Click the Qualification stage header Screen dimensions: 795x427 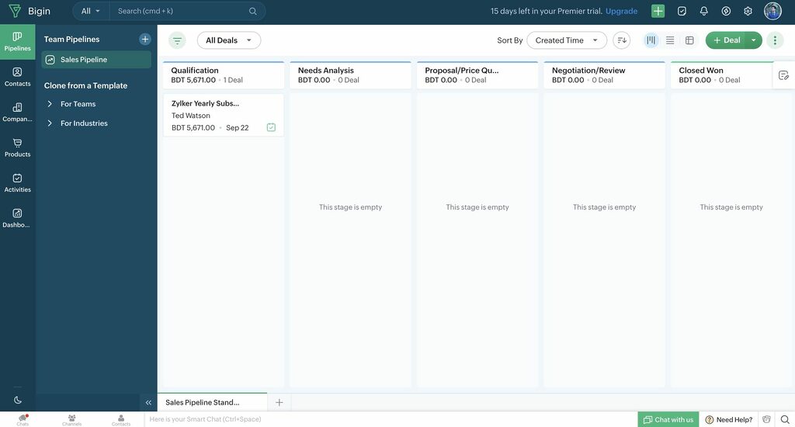click(224, 75)
